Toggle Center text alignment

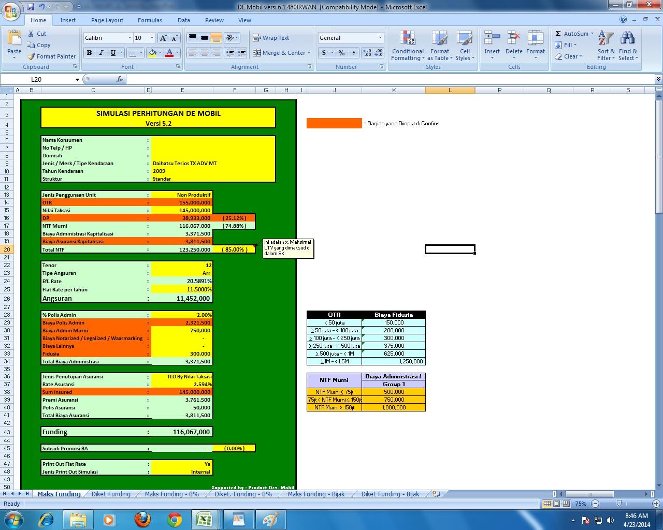coord(204,53)
